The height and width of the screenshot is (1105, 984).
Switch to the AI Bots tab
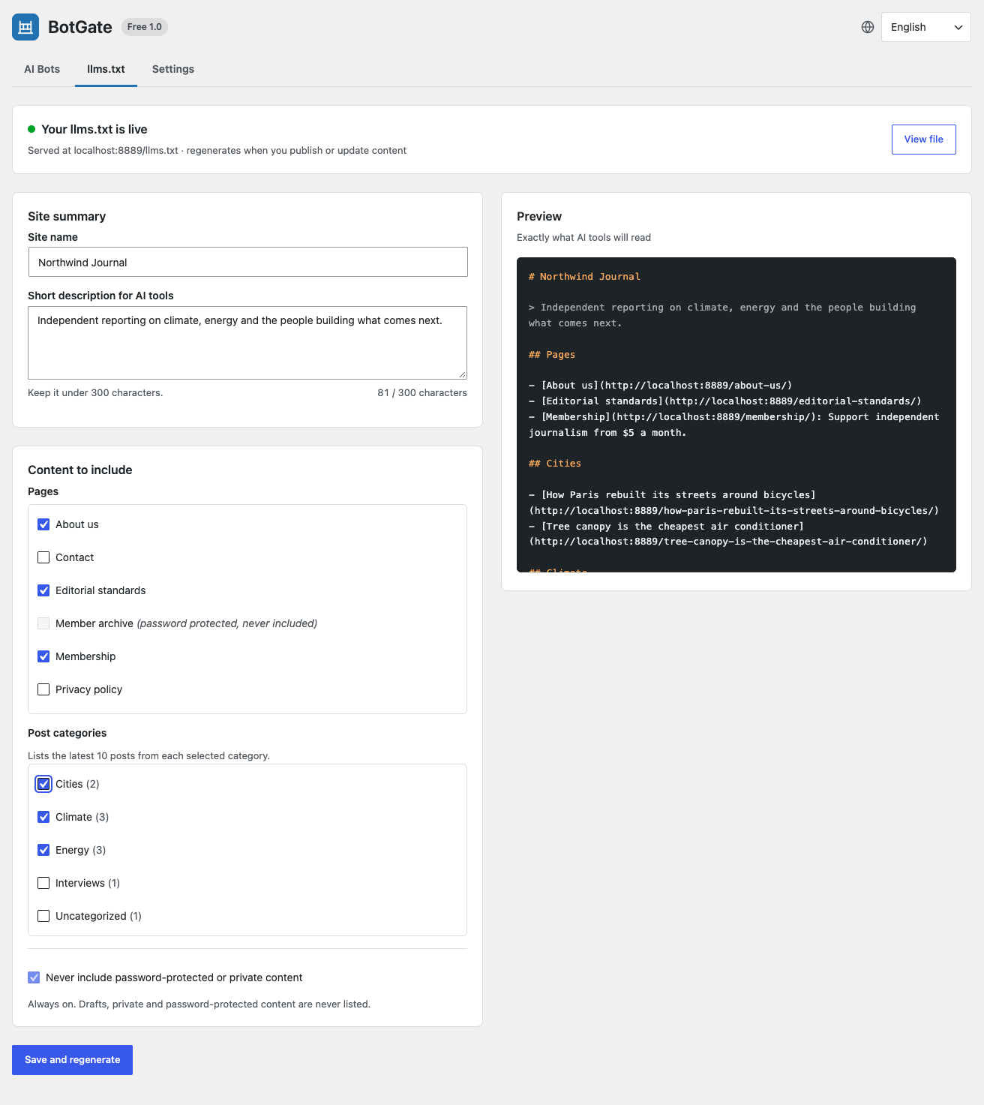click(42, 69)
